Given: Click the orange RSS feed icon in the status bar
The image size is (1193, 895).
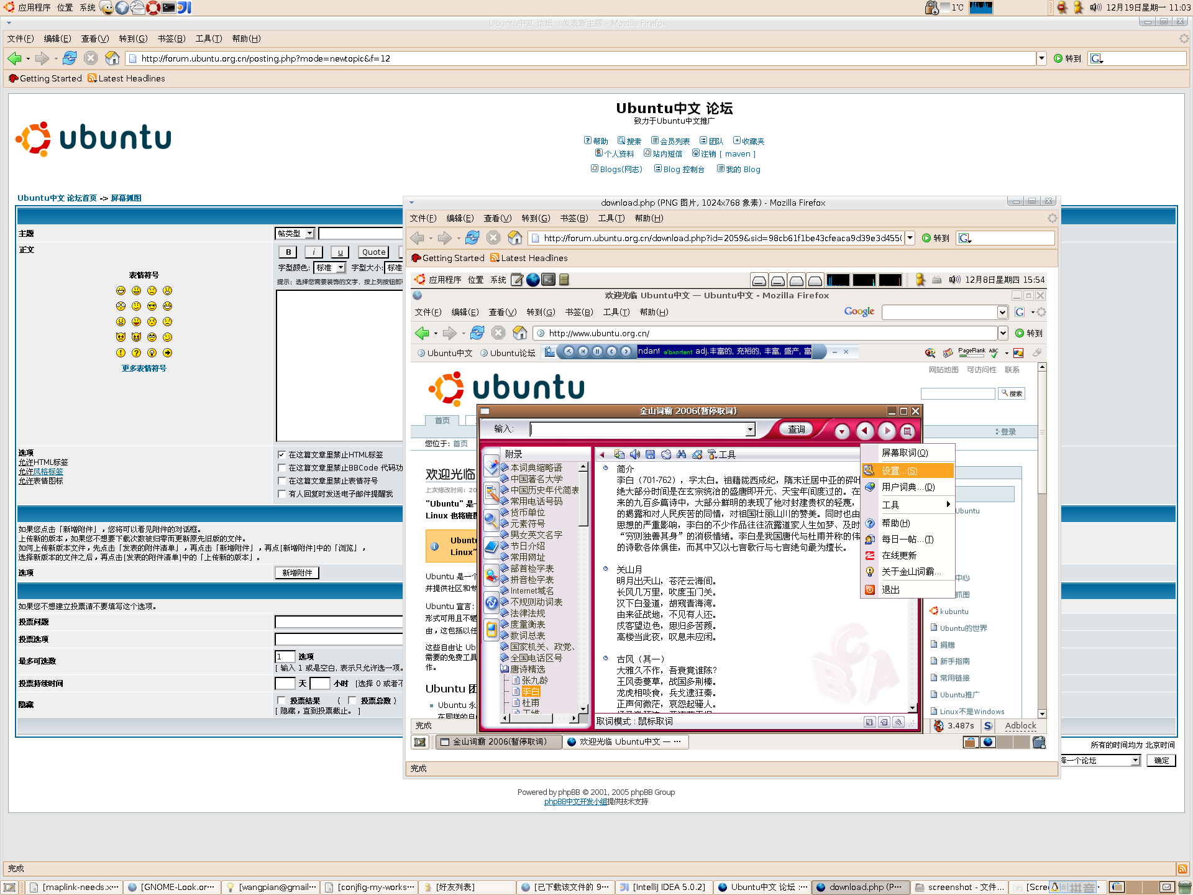Looking at the screenshot, I should point(1182,869).
